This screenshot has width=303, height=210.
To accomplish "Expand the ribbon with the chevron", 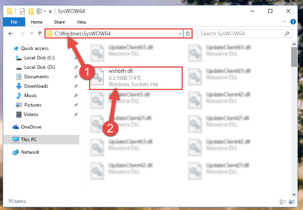I will coord(284,22).
